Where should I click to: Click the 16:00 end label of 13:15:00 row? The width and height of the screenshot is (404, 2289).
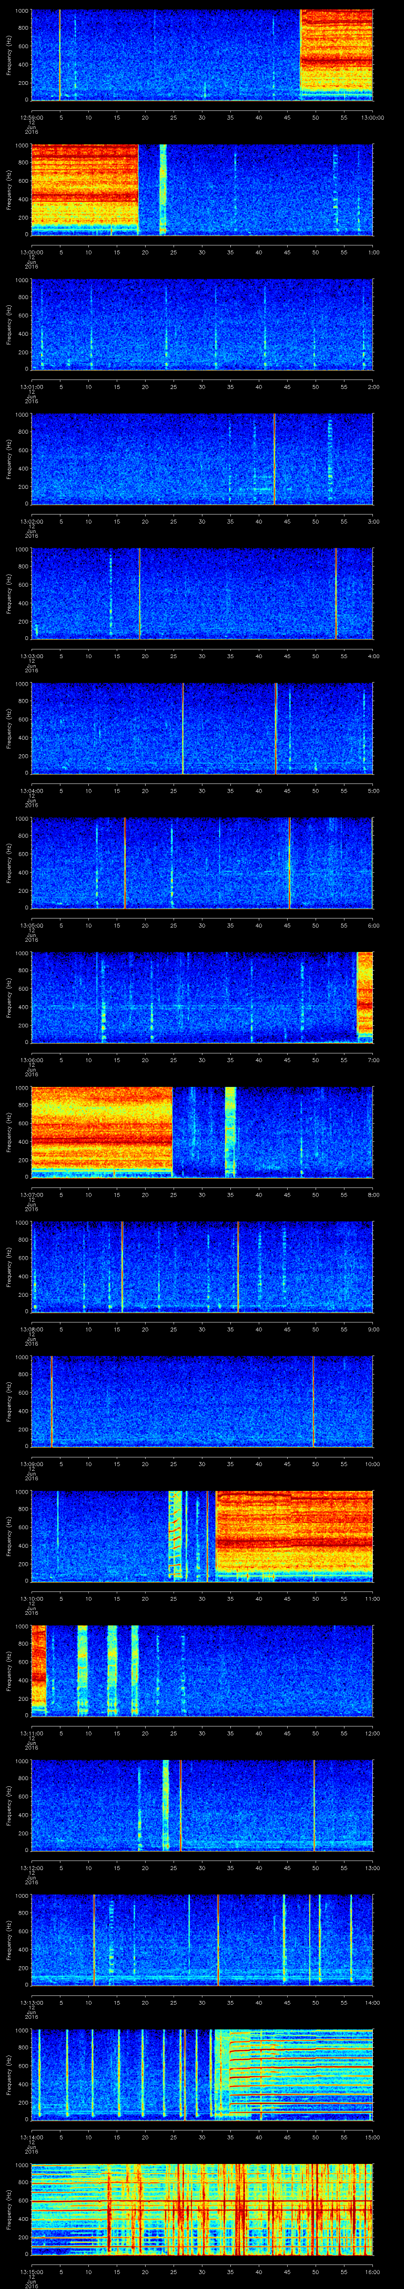point(373,2271)
